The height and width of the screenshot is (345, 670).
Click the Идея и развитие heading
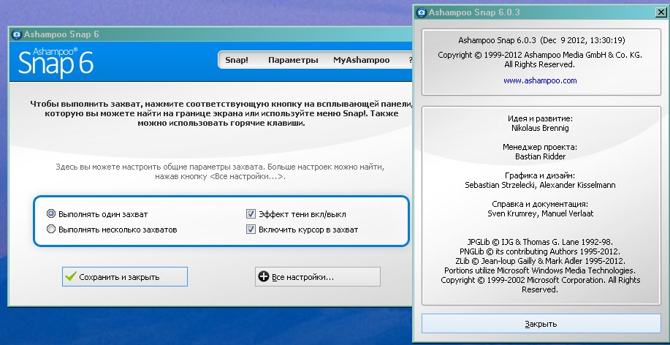(540, 118)
